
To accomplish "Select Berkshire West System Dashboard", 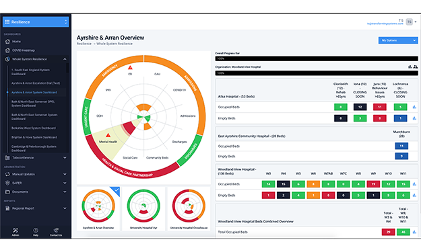I will [34, 128].
